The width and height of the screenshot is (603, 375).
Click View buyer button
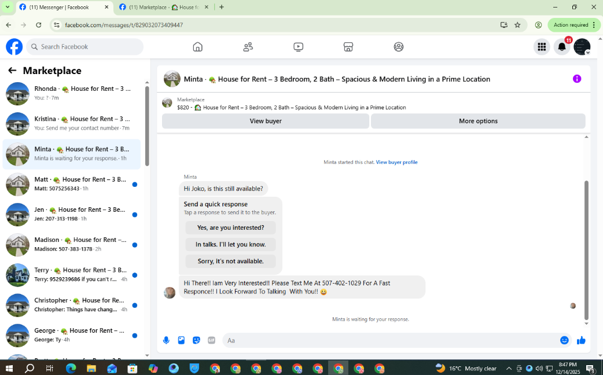(266, 121)
